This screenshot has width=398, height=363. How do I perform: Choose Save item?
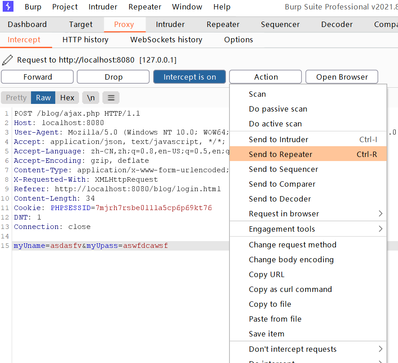tap(308, 334)
